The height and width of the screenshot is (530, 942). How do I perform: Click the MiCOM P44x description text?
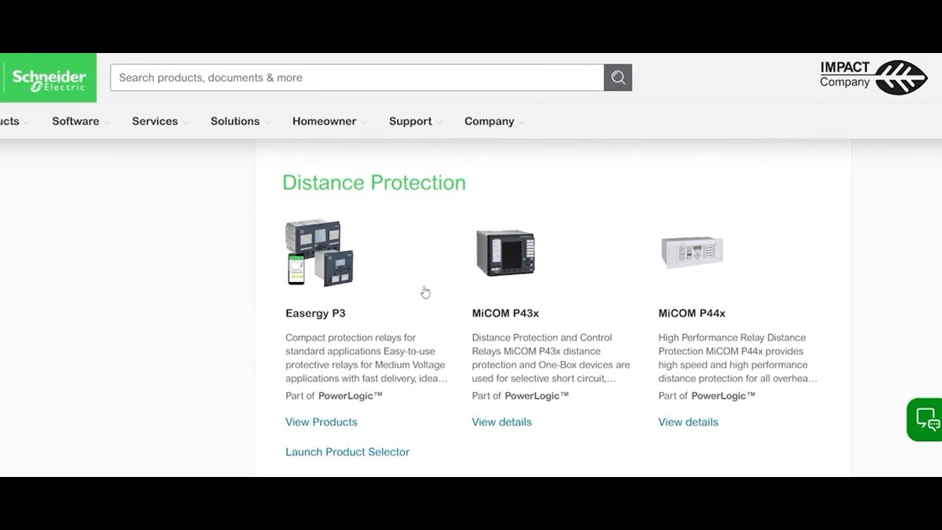[x=738, y=358]
